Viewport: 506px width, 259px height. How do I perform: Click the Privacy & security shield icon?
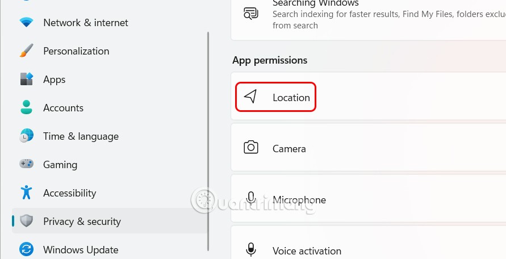coord(26,222)
